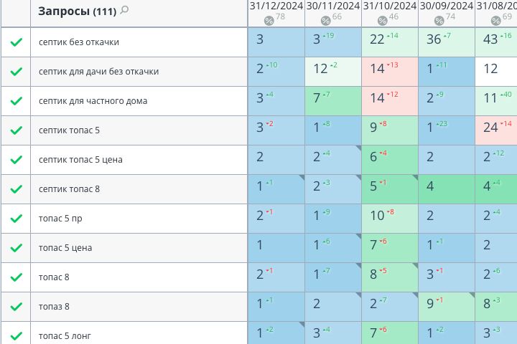Viewport: 517px width, 344px height.
Task: Click the percent icon under 31/12/2024
Action: tap(269, 20)
